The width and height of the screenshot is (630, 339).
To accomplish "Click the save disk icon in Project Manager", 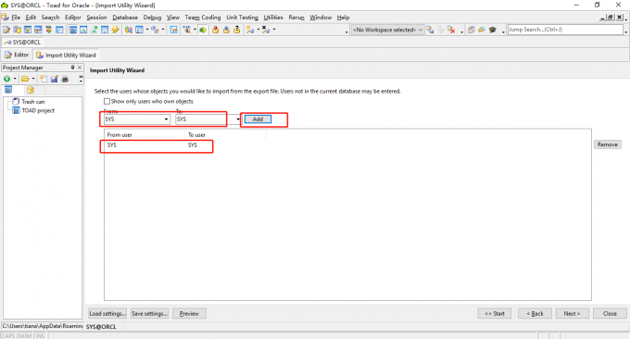I will tap(55, 79).
